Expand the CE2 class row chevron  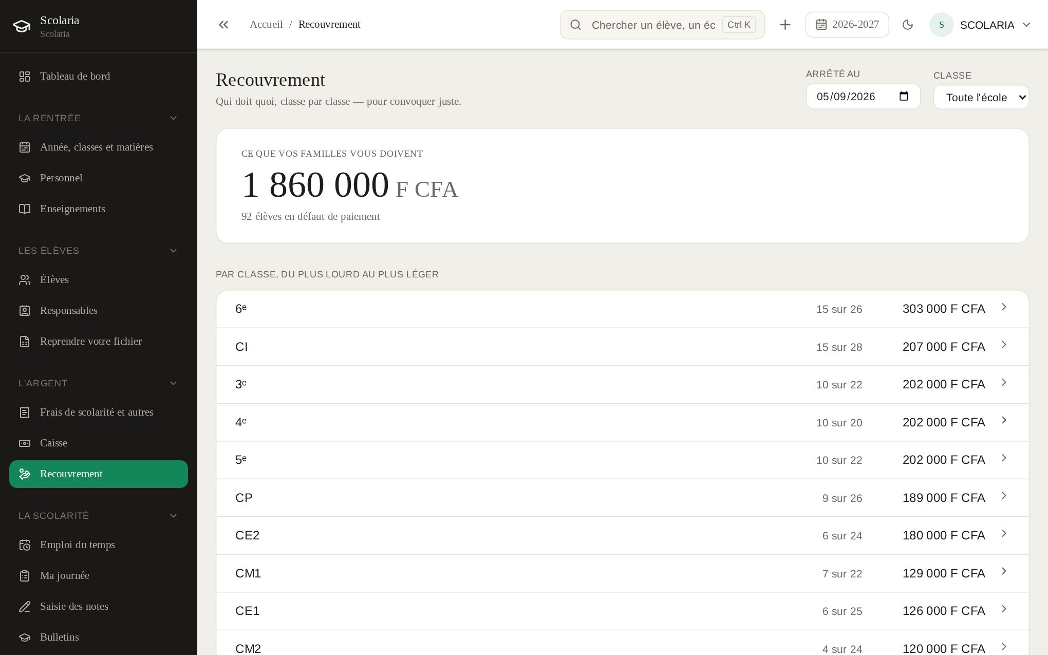[x=1004, y=534]
